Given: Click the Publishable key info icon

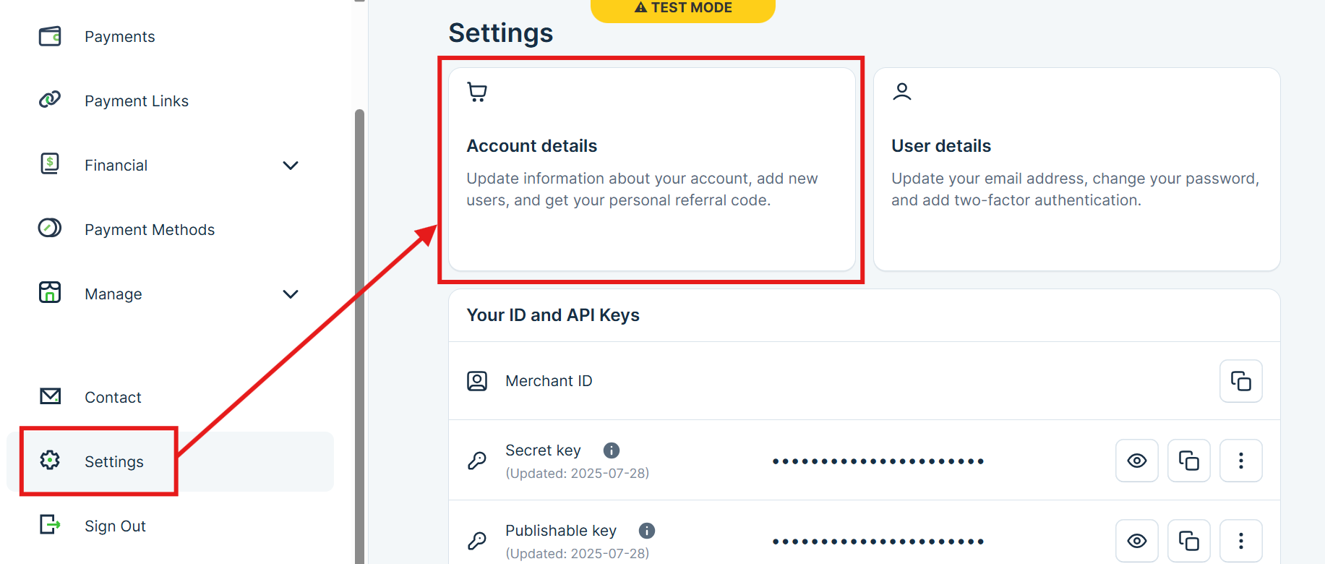Looking at the screenshot, I should pyautogui.click(x=647, y=531).
